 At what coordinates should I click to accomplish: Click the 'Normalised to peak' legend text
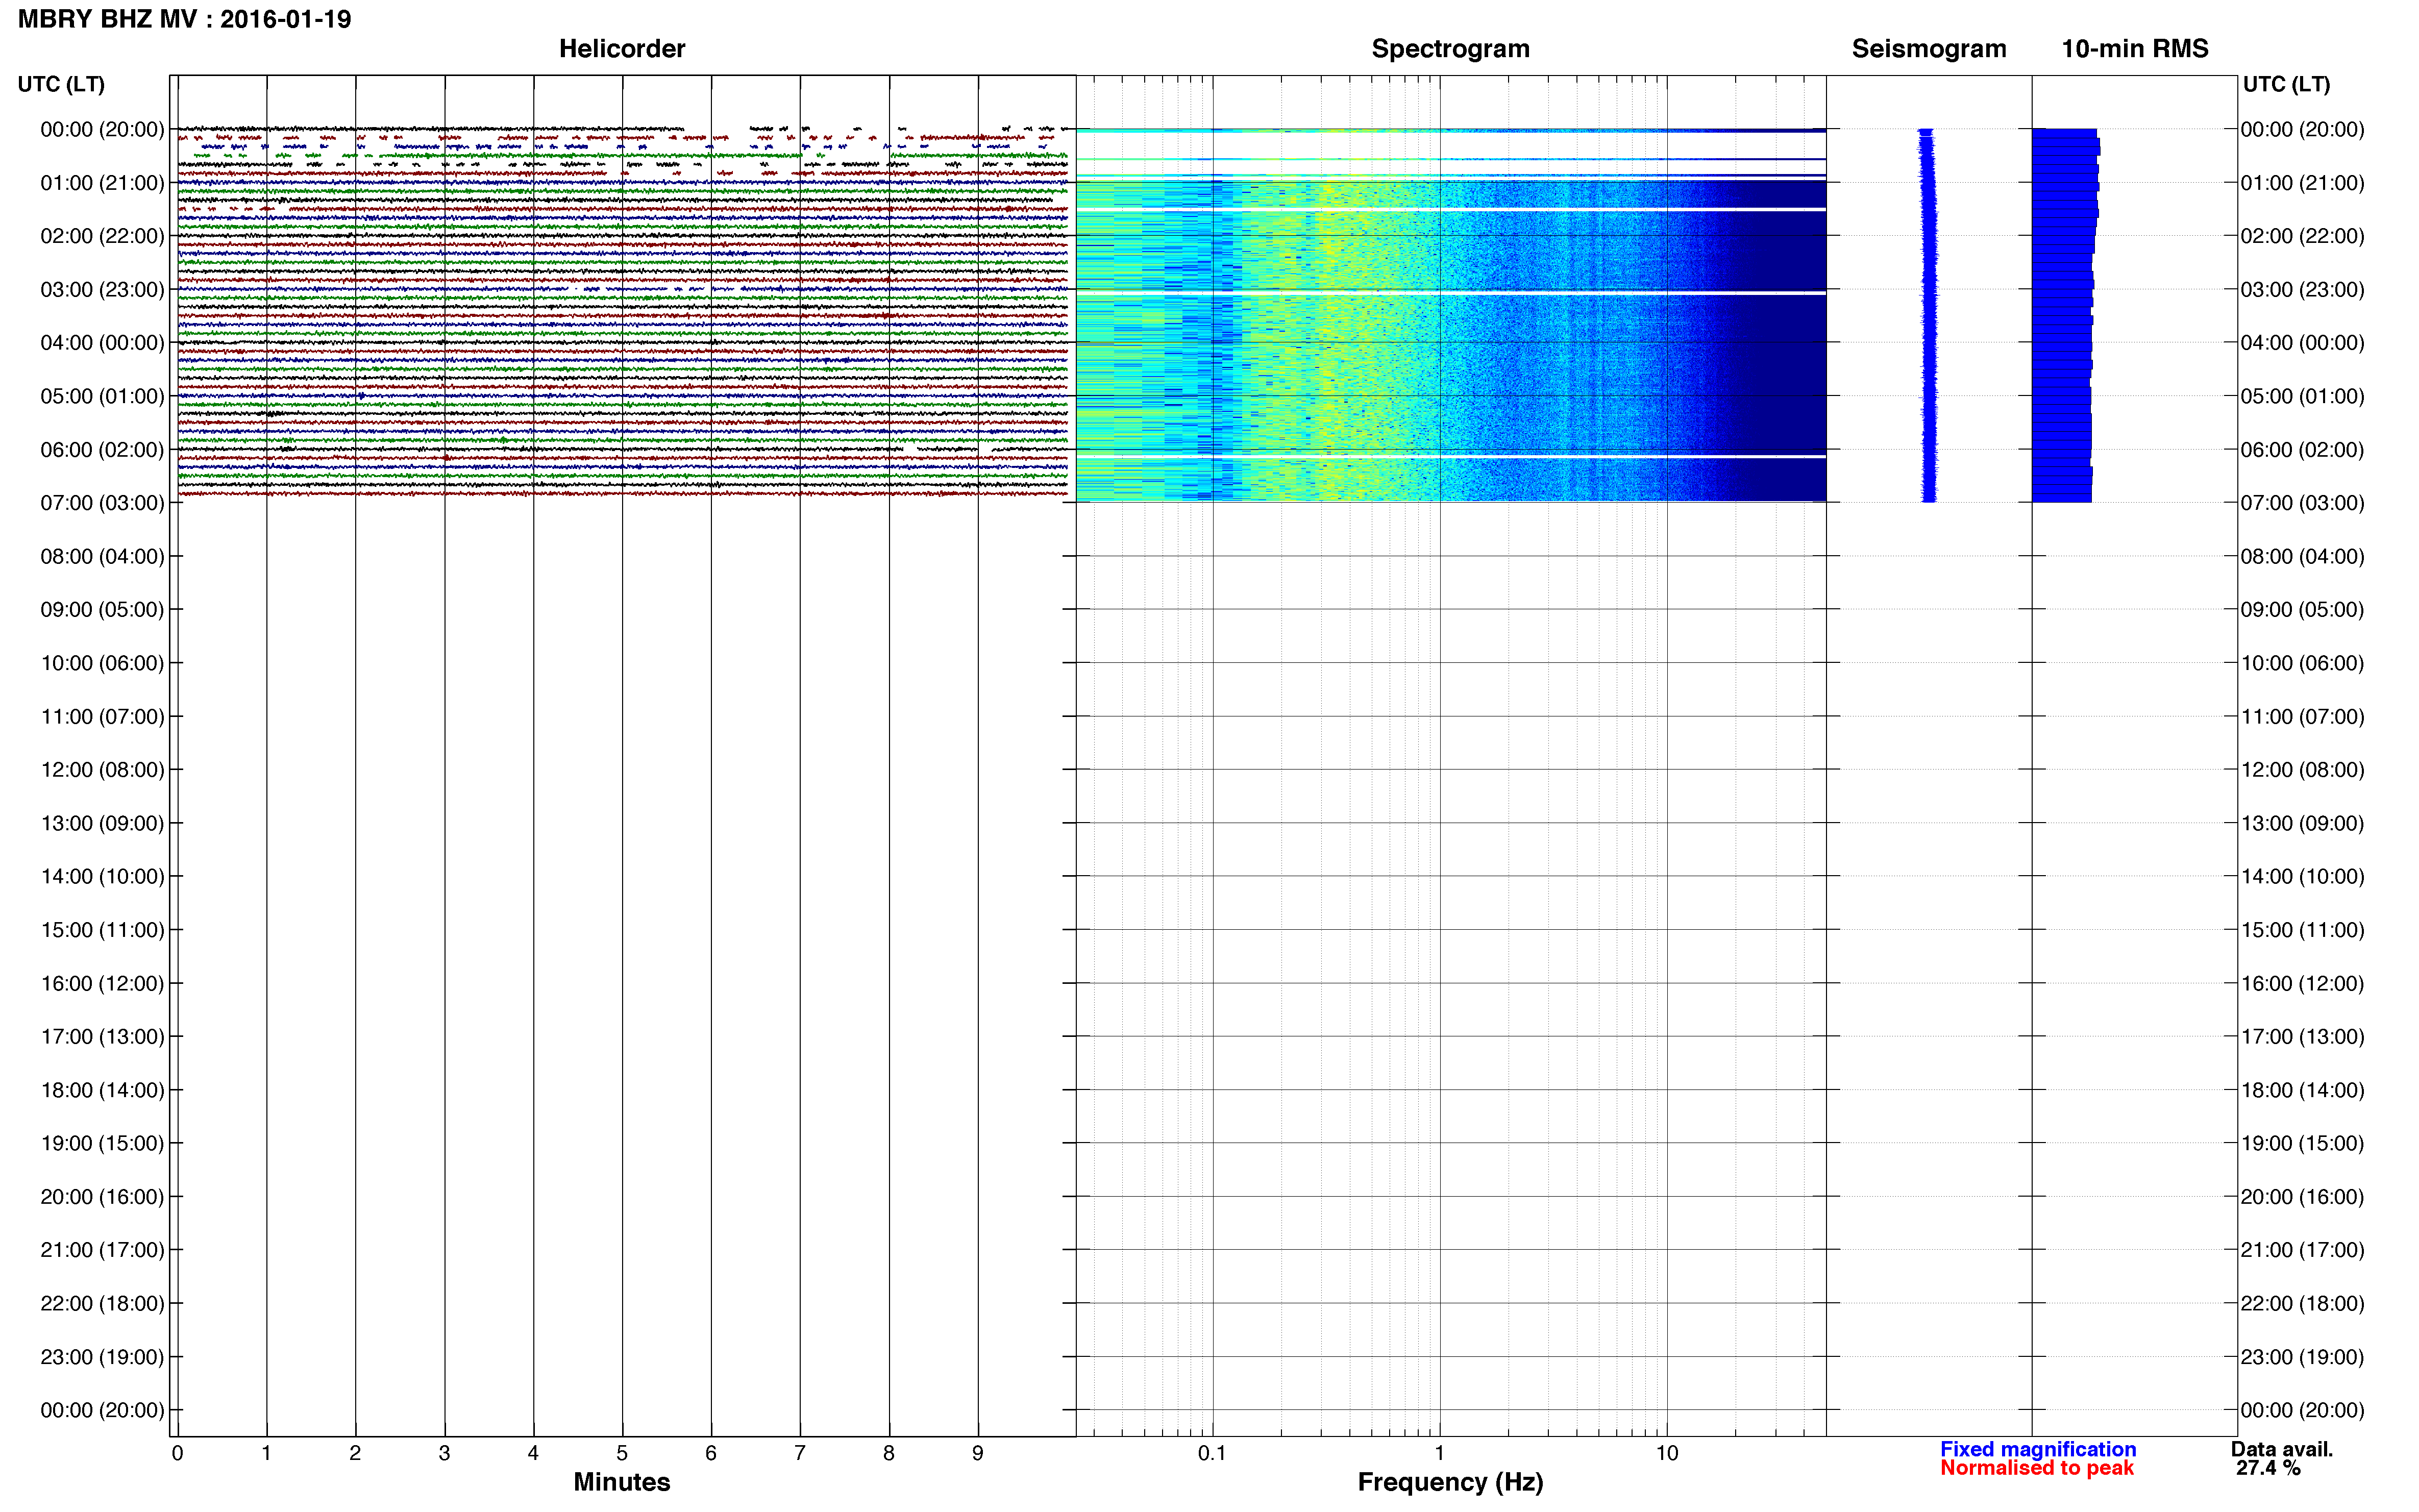(2037, 1468)
